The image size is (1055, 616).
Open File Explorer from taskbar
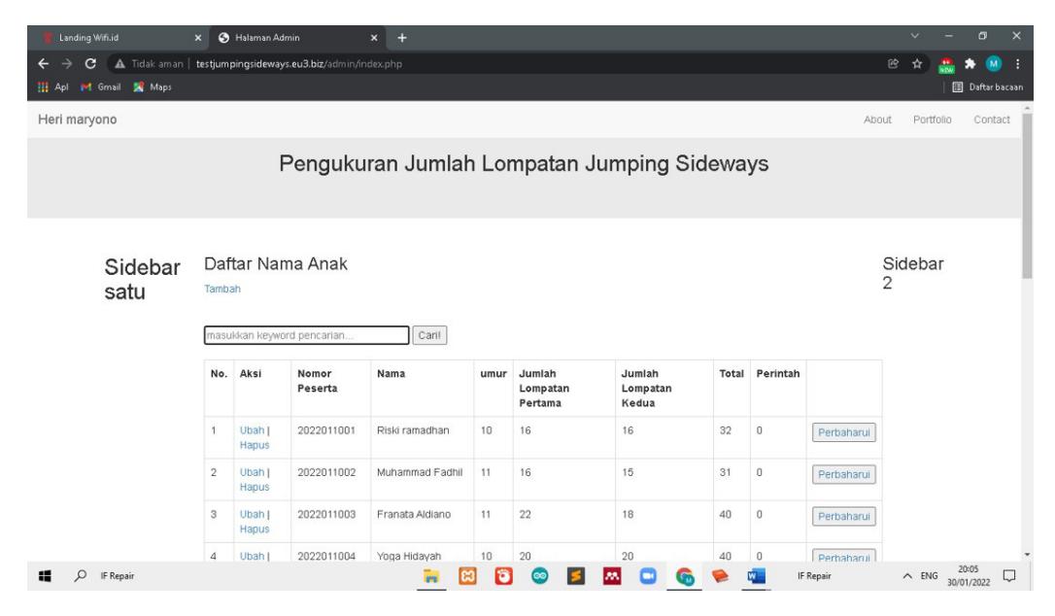(431, 576)
